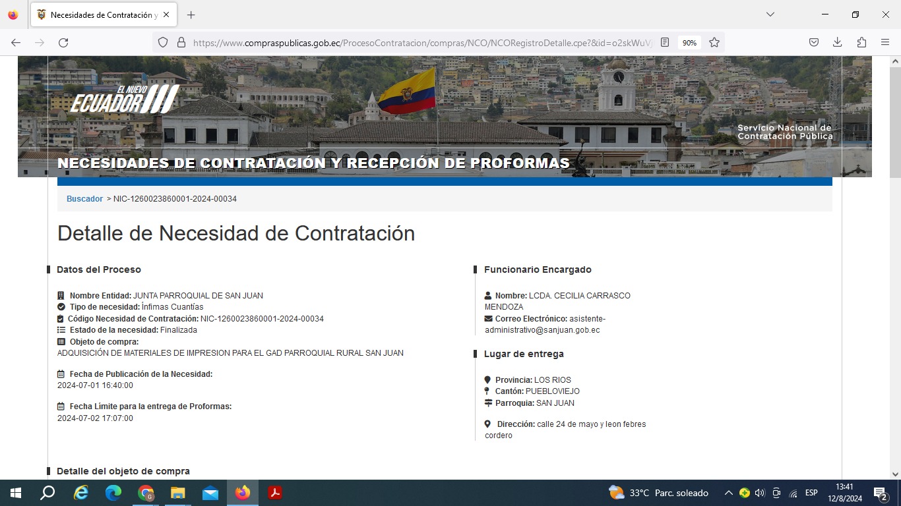Show site security padlock information
This screenshot has width=901, height=506.
[181, 42]
